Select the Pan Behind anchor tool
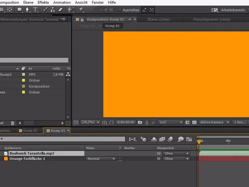This screenshot has width=249, height=187. 10,10
